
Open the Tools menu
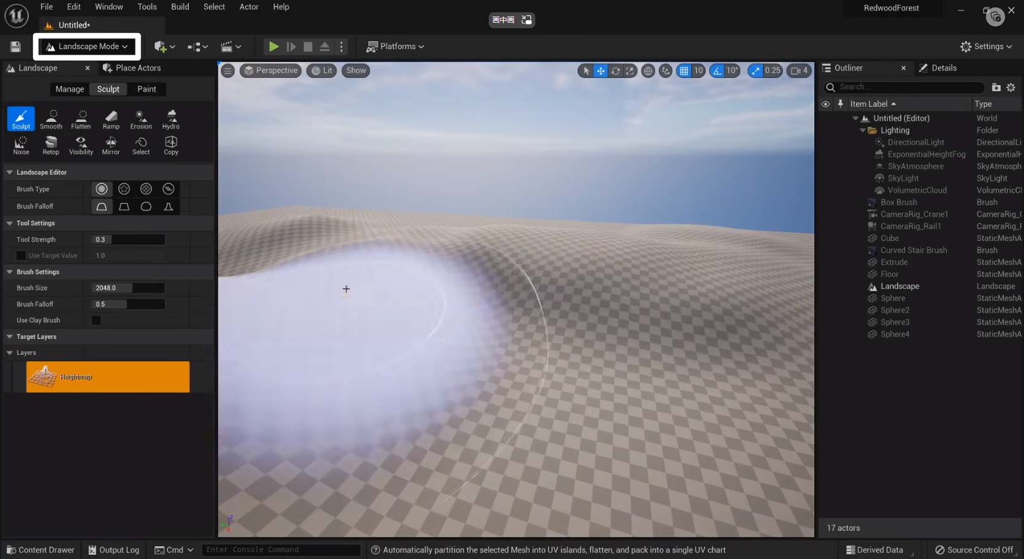[x=147, y=7]
